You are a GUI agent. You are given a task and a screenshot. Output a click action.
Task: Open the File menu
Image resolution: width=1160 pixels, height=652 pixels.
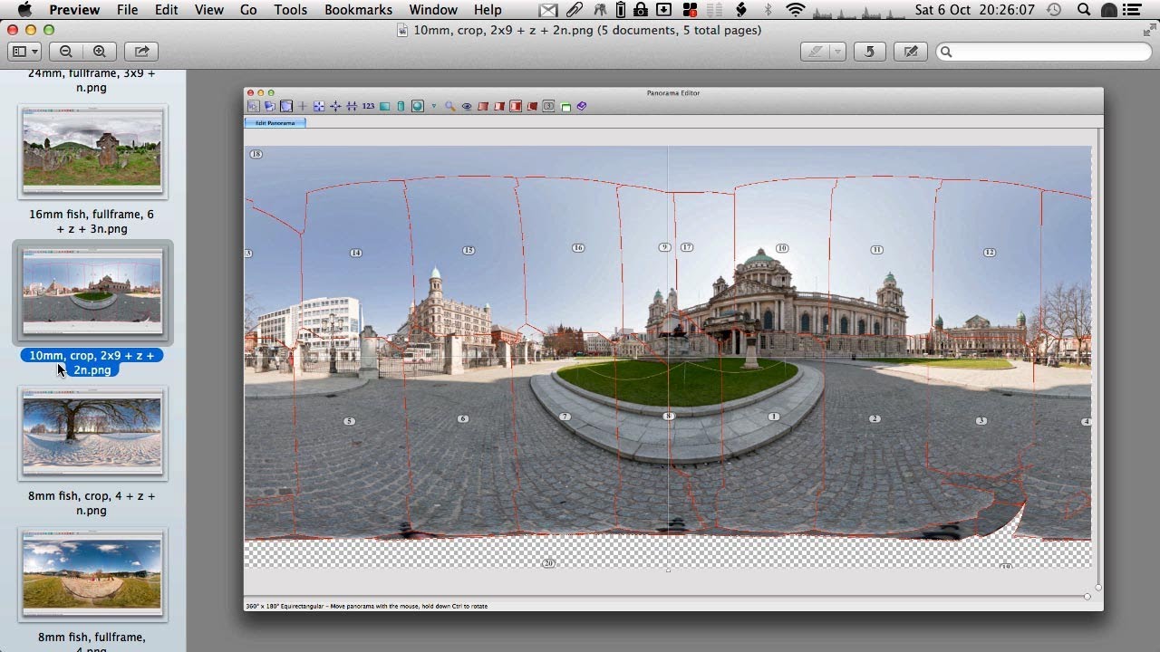coord(127,10)
